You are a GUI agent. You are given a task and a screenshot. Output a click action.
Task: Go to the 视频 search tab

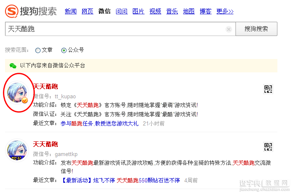pos(155,11)
